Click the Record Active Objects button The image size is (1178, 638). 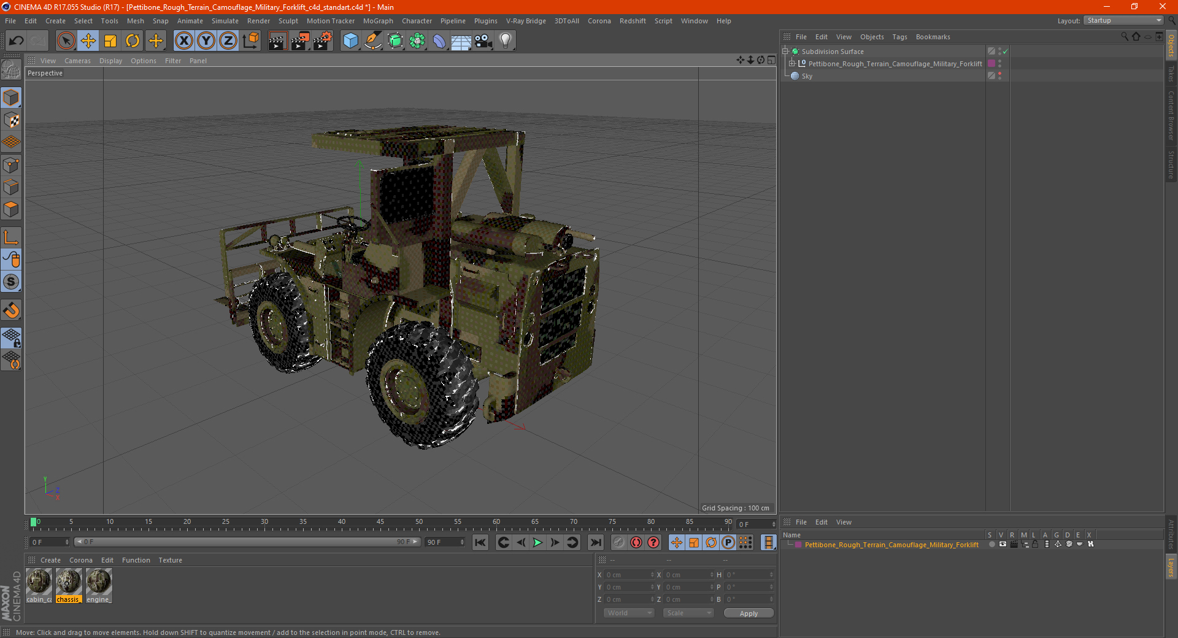click(636, 542)
